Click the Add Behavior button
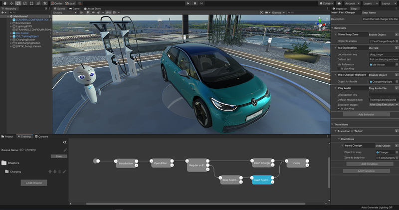The height and width of the screenshot is (210, 399). coord(367,115)
